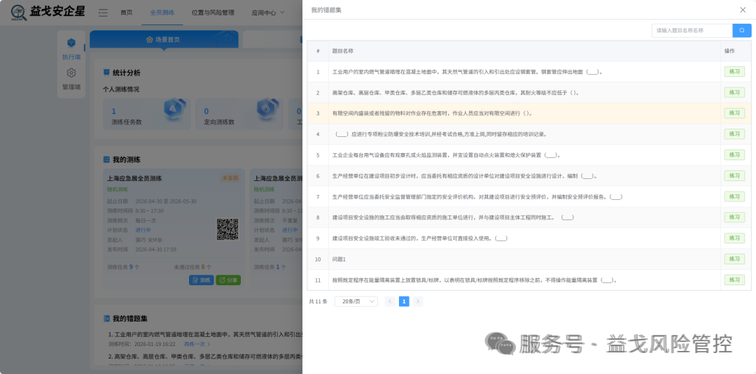Click 练习 for question row 2

pos(734,92)
